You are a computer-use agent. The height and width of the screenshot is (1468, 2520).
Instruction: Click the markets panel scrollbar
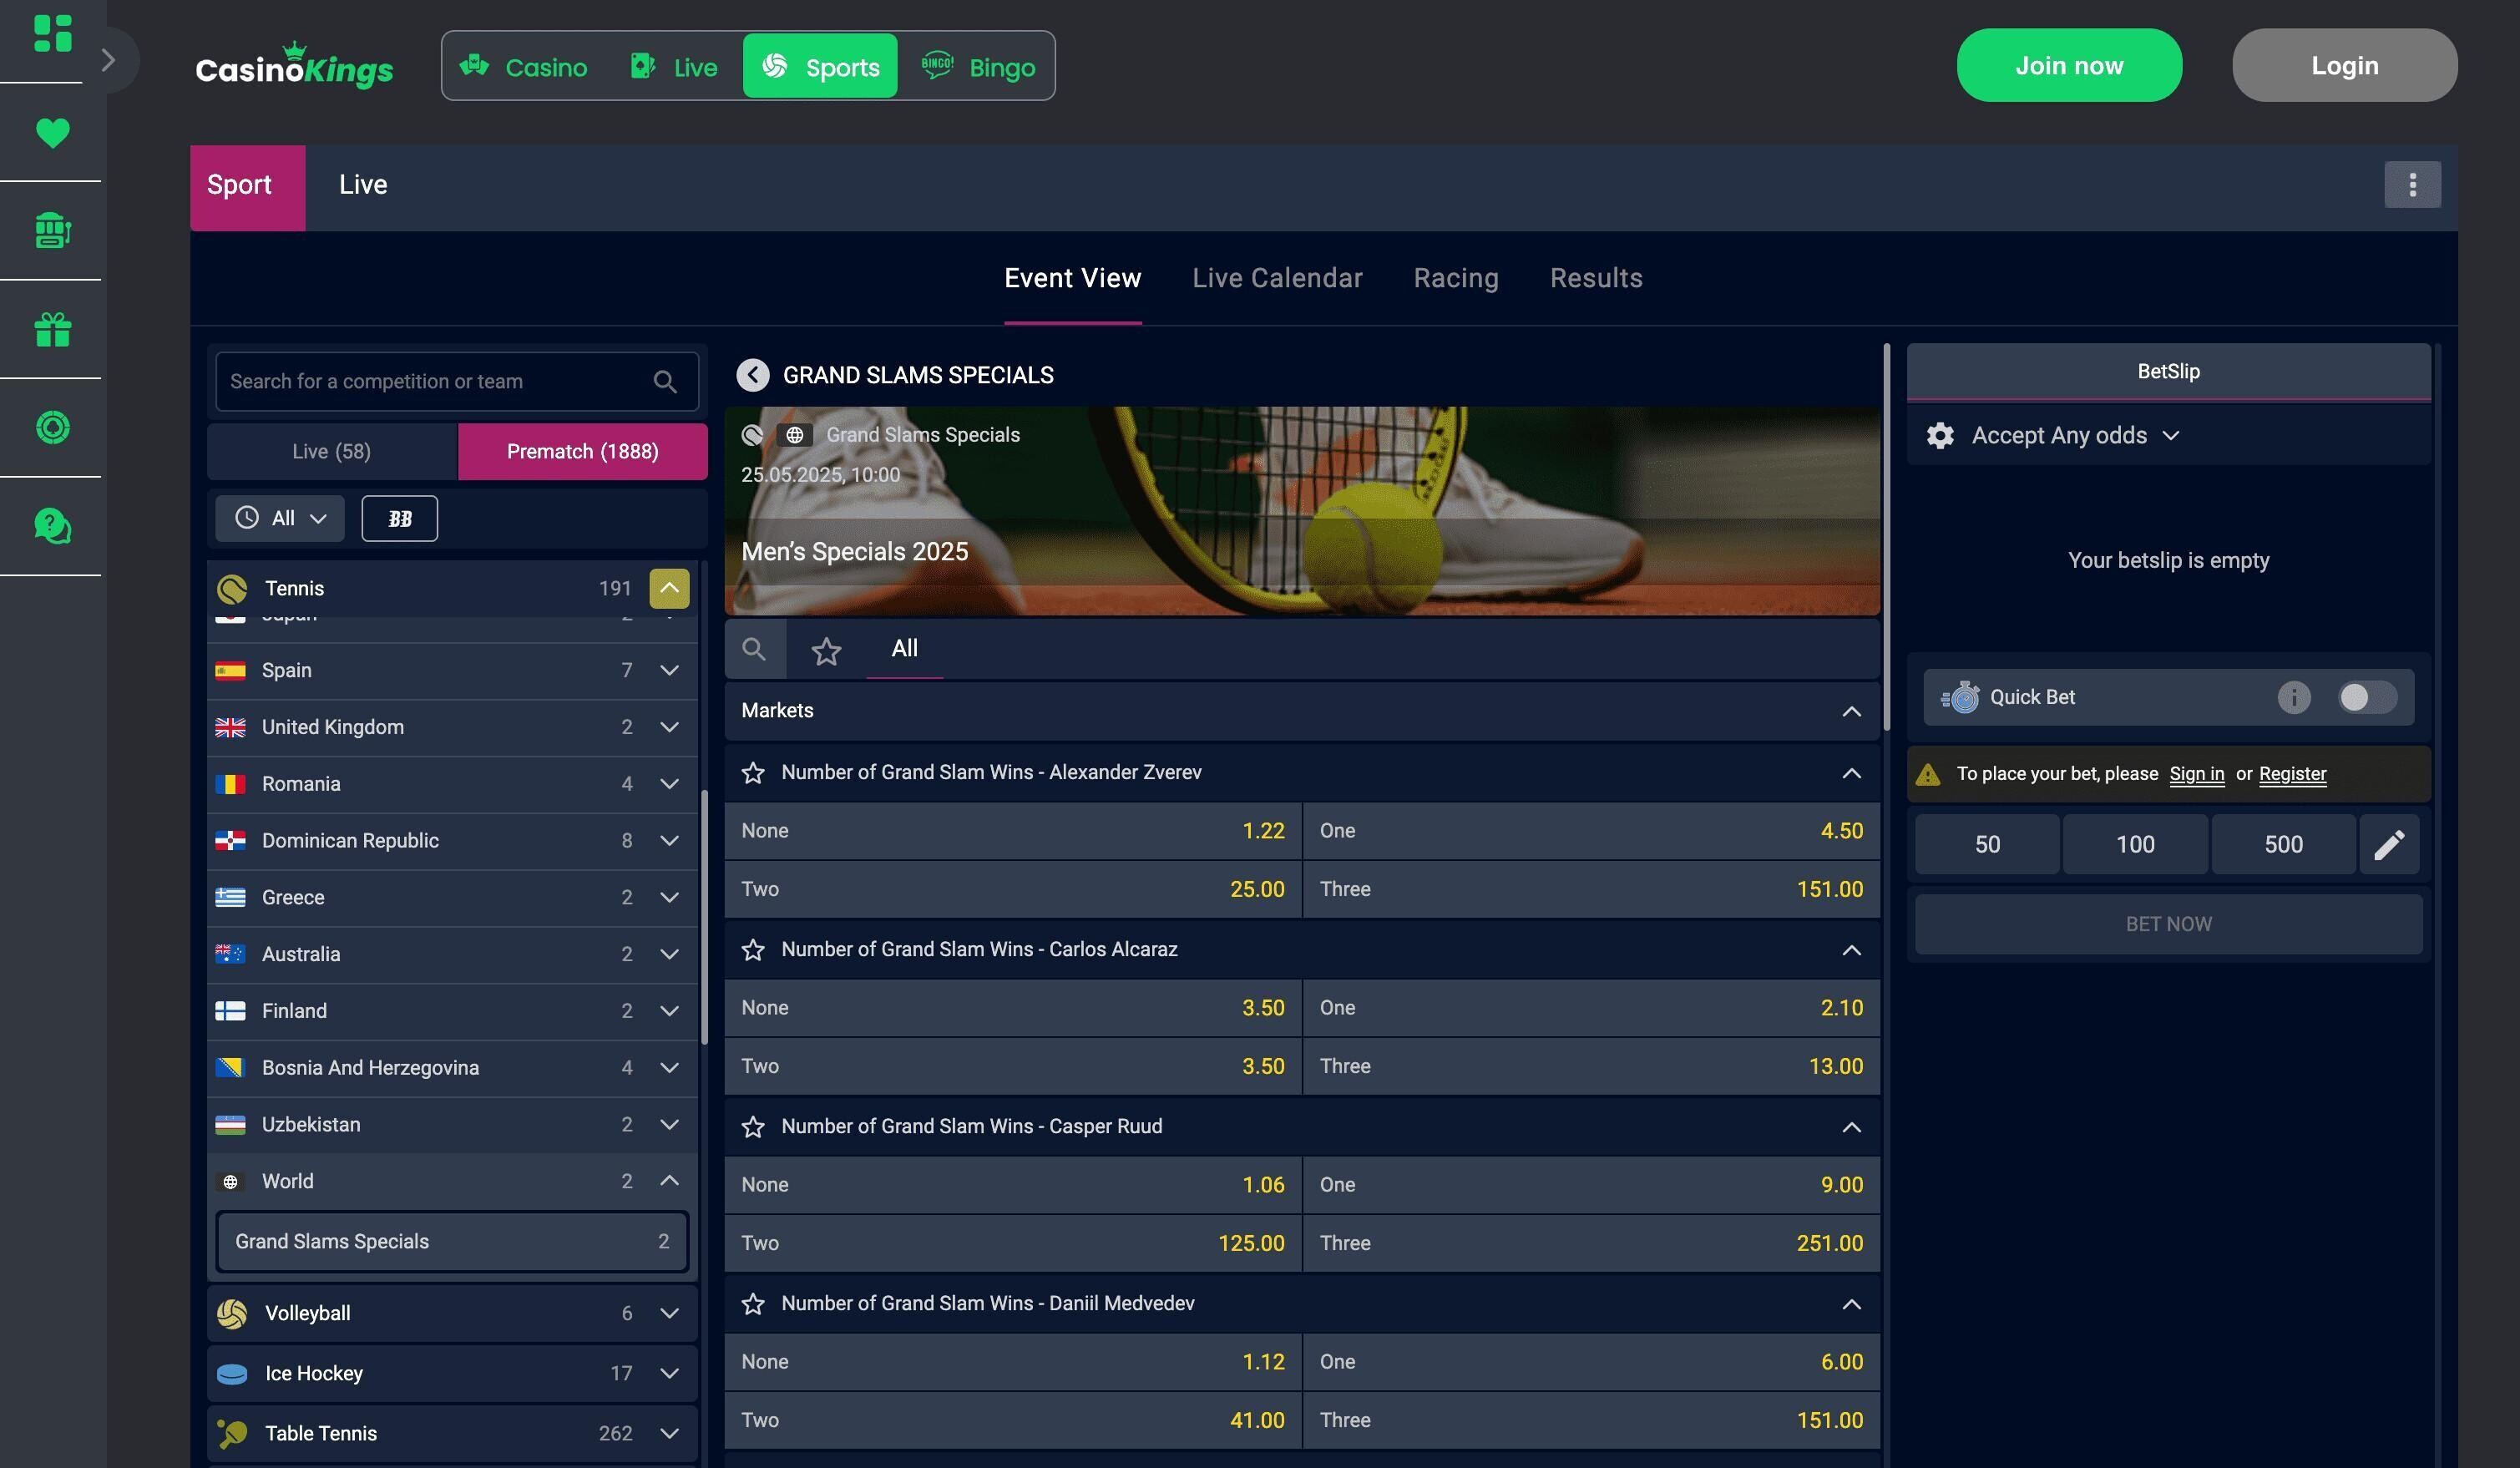coord(1887,538)
